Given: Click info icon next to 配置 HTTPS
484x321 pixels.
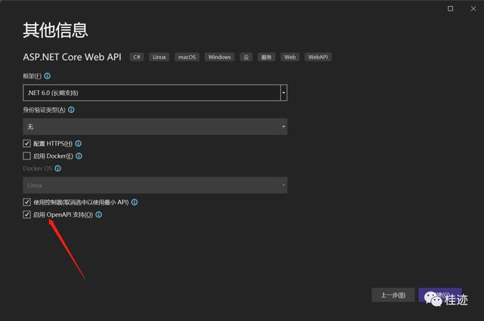Looking at the screenshot, I should tap(79, 144).
